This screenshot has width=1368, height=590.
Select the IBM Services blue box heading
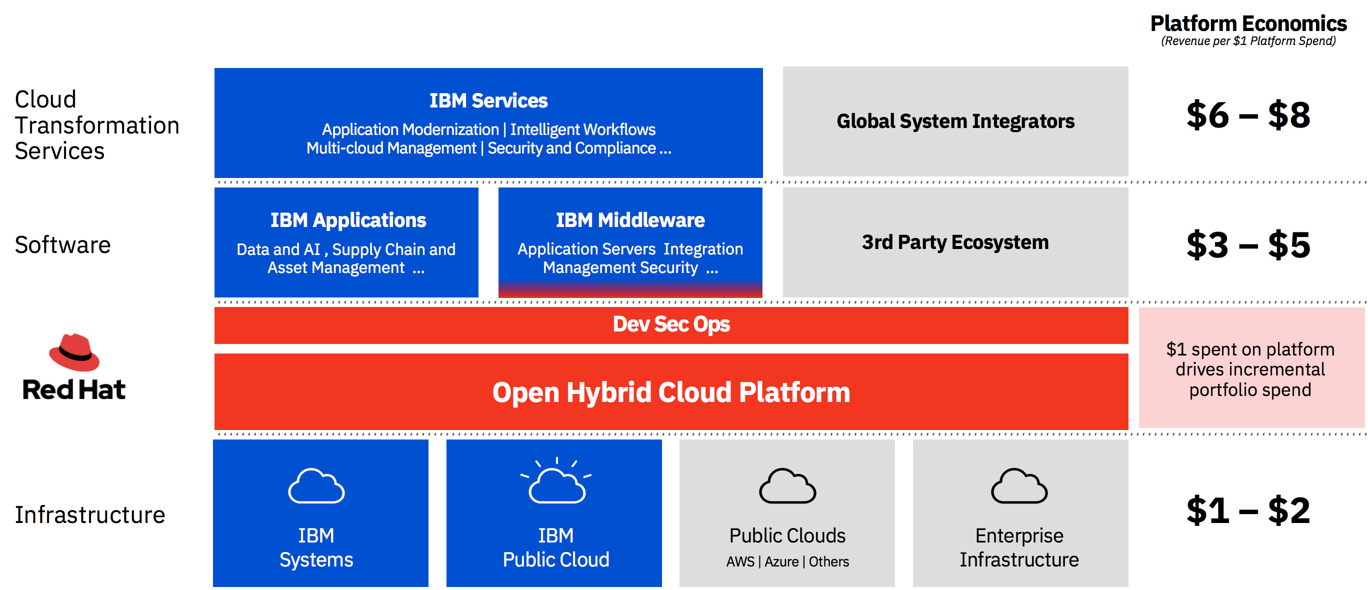click(x=488, y=100)
